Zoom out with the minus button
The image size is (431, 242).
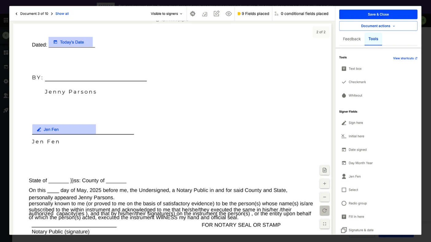324,197
